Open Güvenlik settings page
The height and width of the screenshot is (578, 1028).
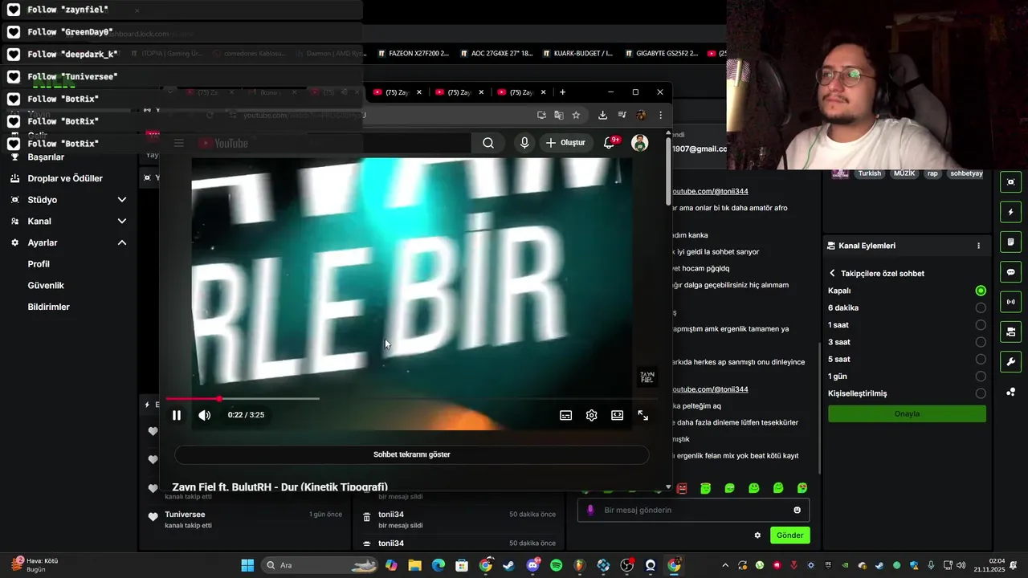[46, 286]
